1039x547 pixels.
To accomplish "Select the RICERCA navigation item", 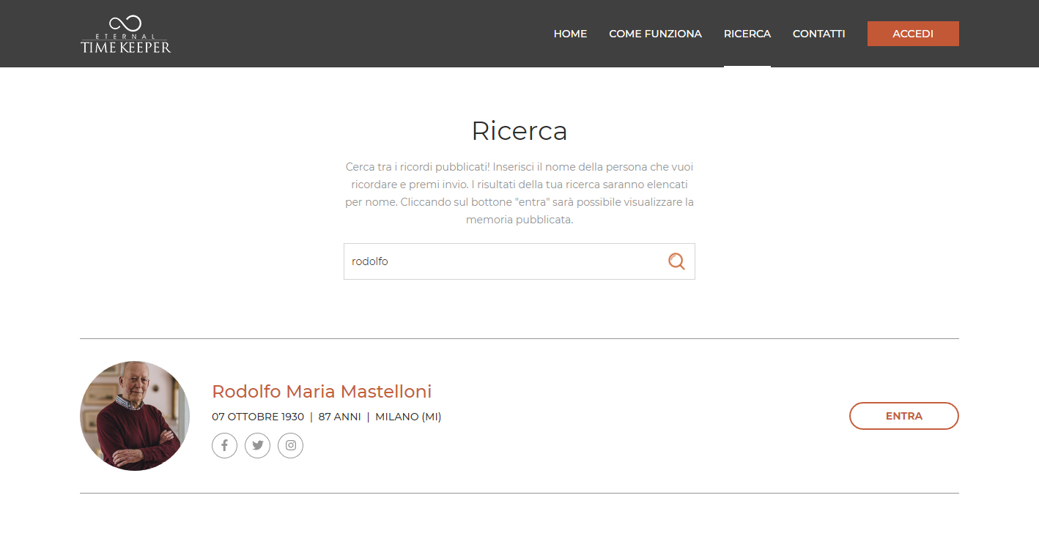I will pyautogui.click(x=747, y=34).
